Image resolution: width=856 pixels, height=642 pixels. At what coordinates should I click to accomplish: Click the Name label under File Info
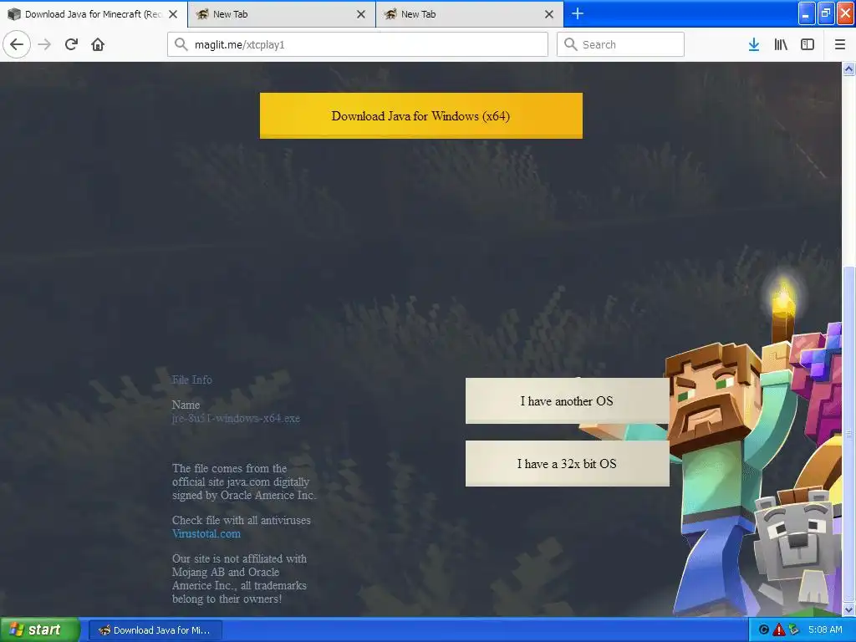pos(186,405)
